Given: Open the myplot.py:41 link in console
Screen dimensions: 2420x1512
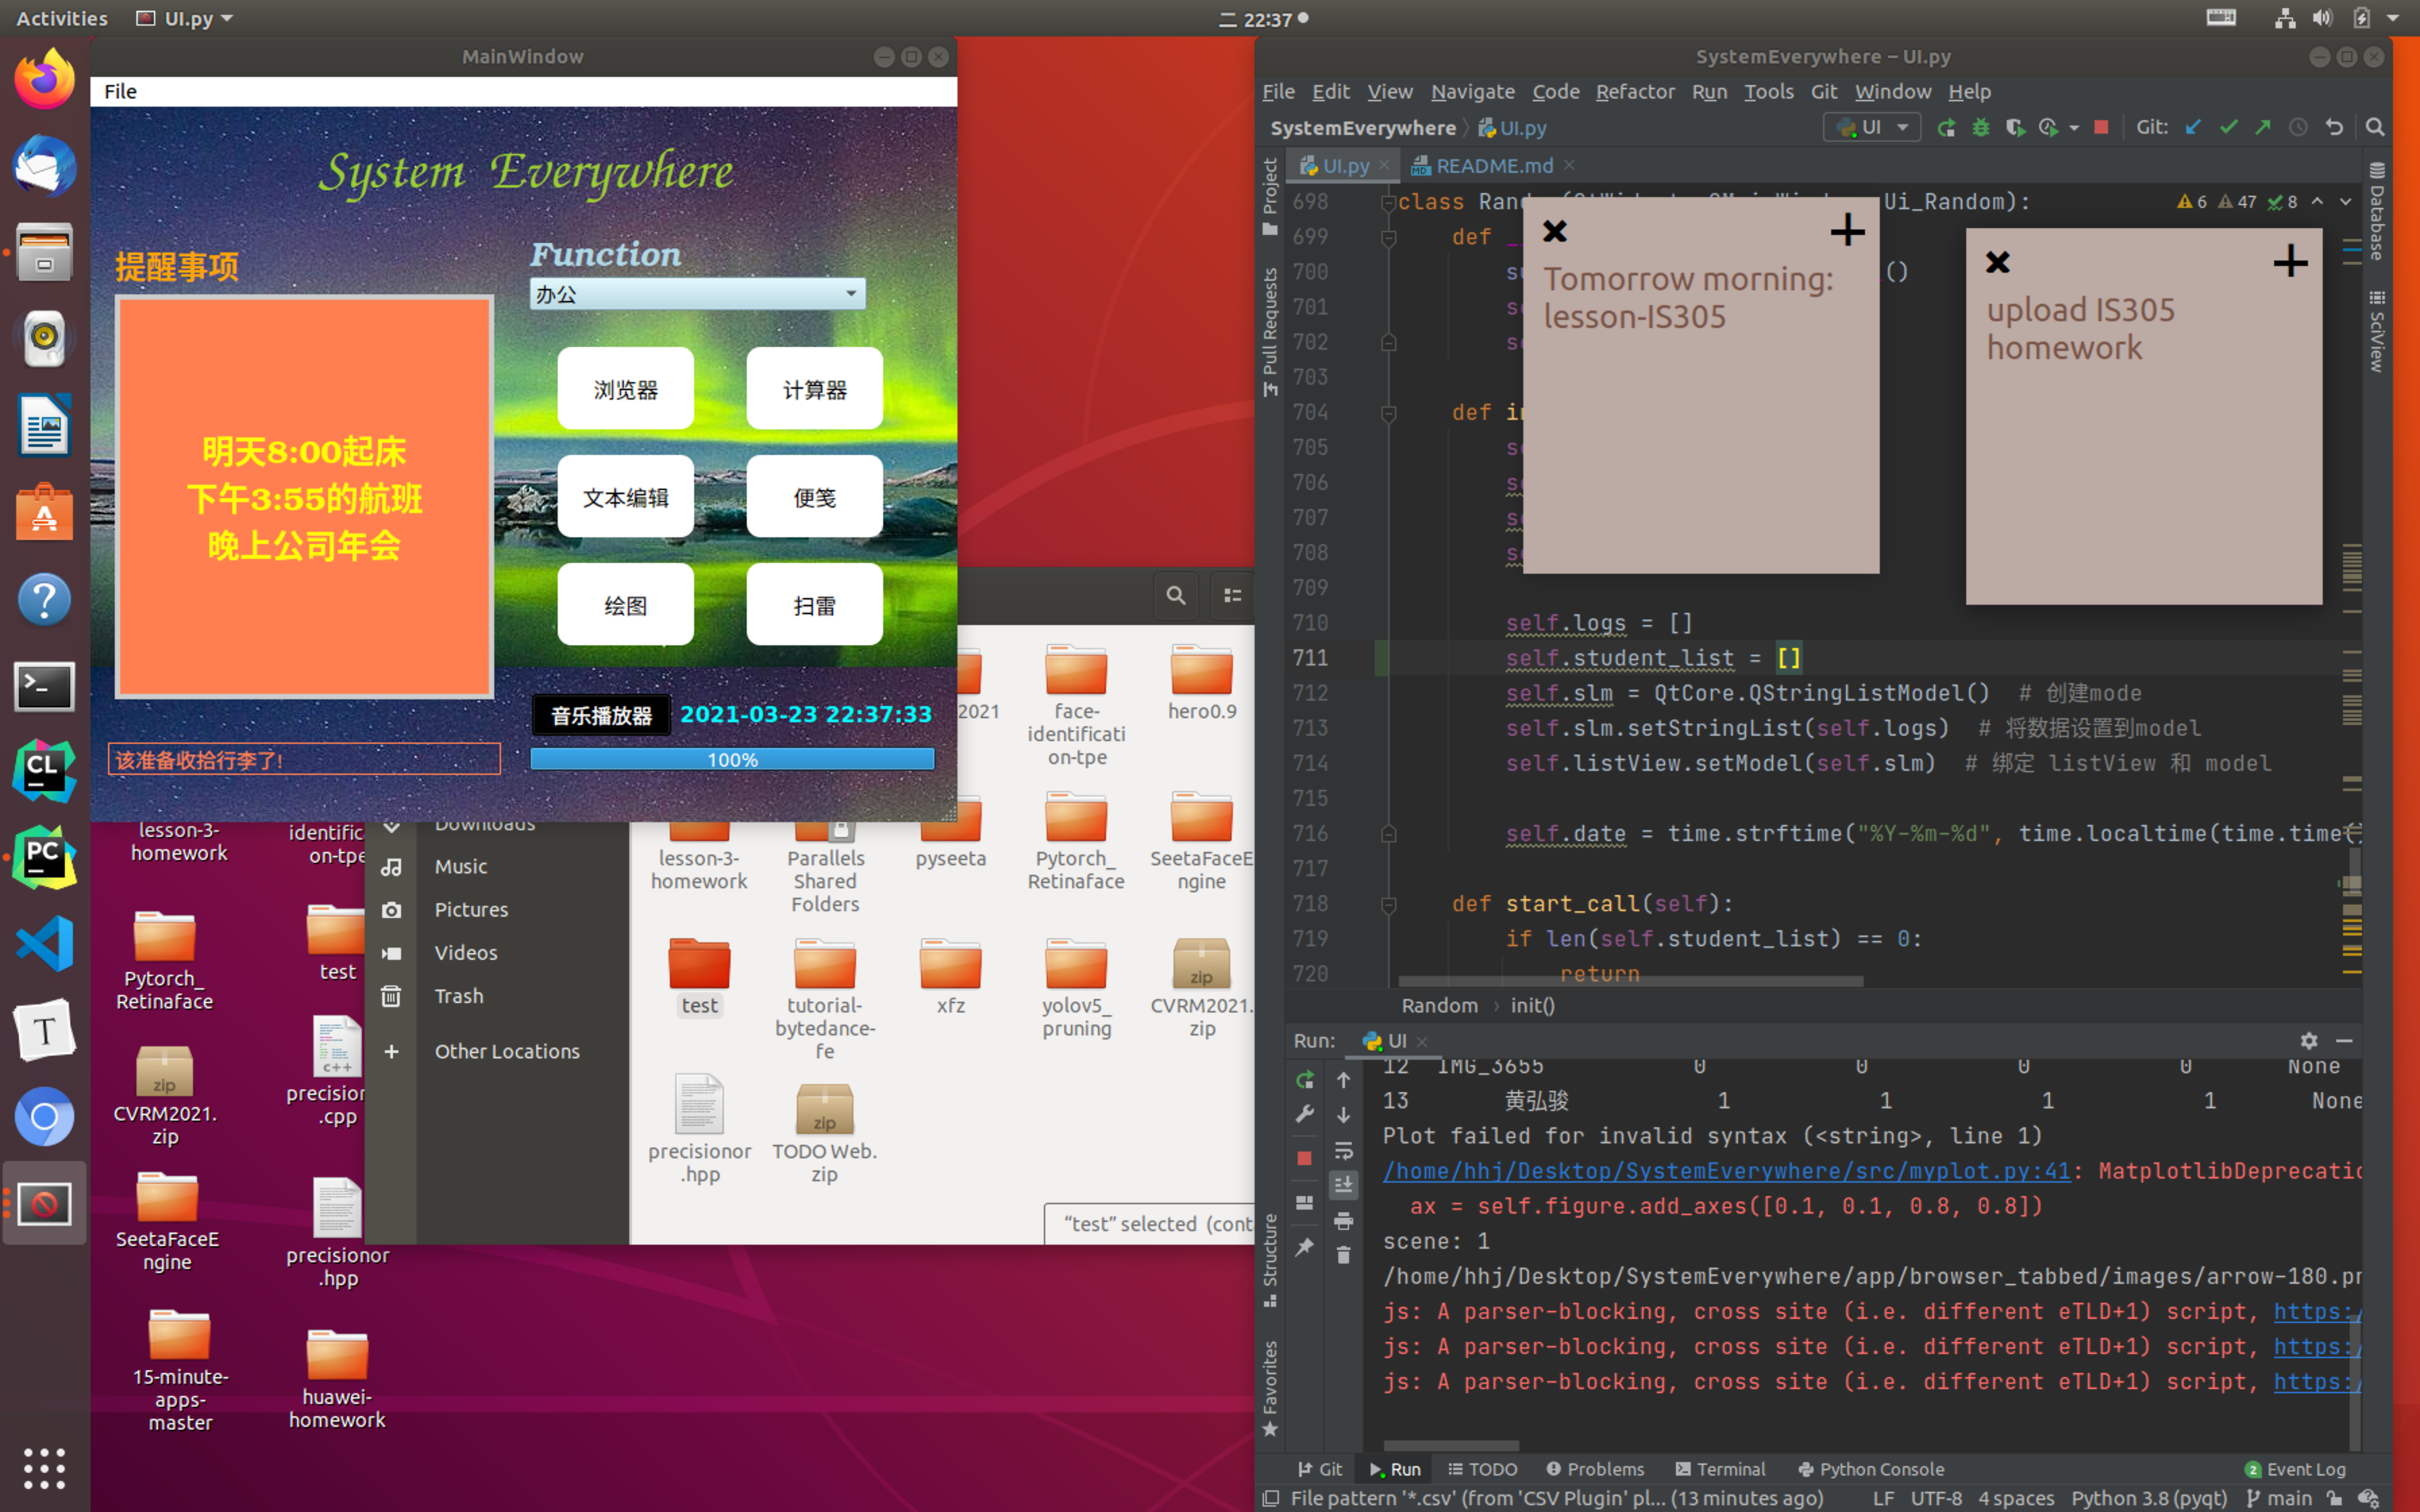Looking at the screenshot, I should click(1726, 1171).
